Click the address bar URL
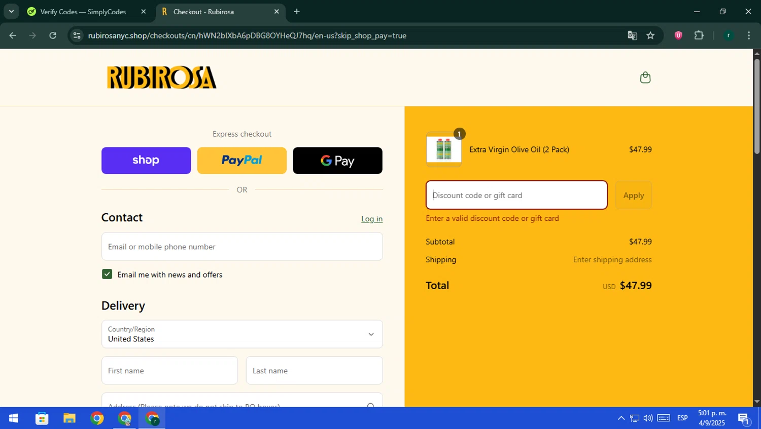761x429 pixels. tap(247, 35)
